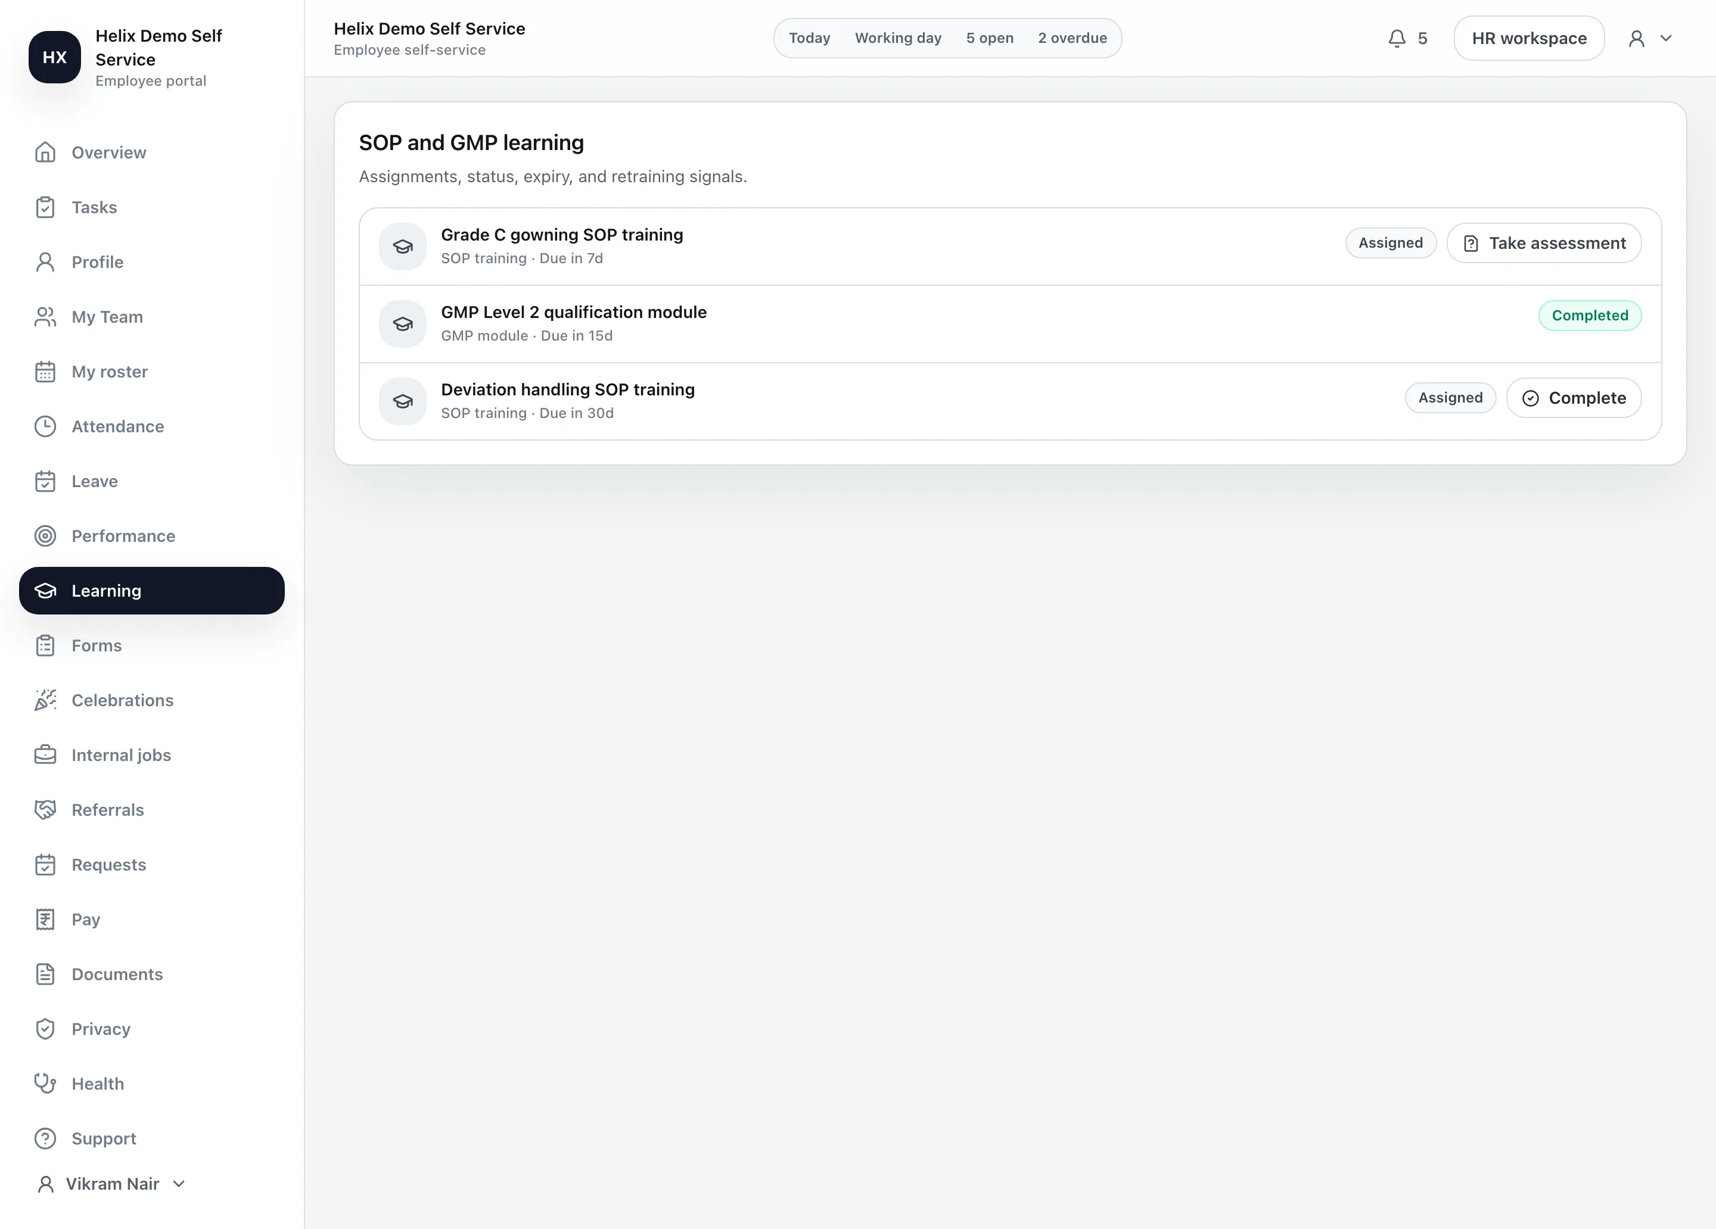The height and width of the screenshot is (1229, 1716).
Task: Select the active Learning menu item
Action: click(x=151, y=591)
